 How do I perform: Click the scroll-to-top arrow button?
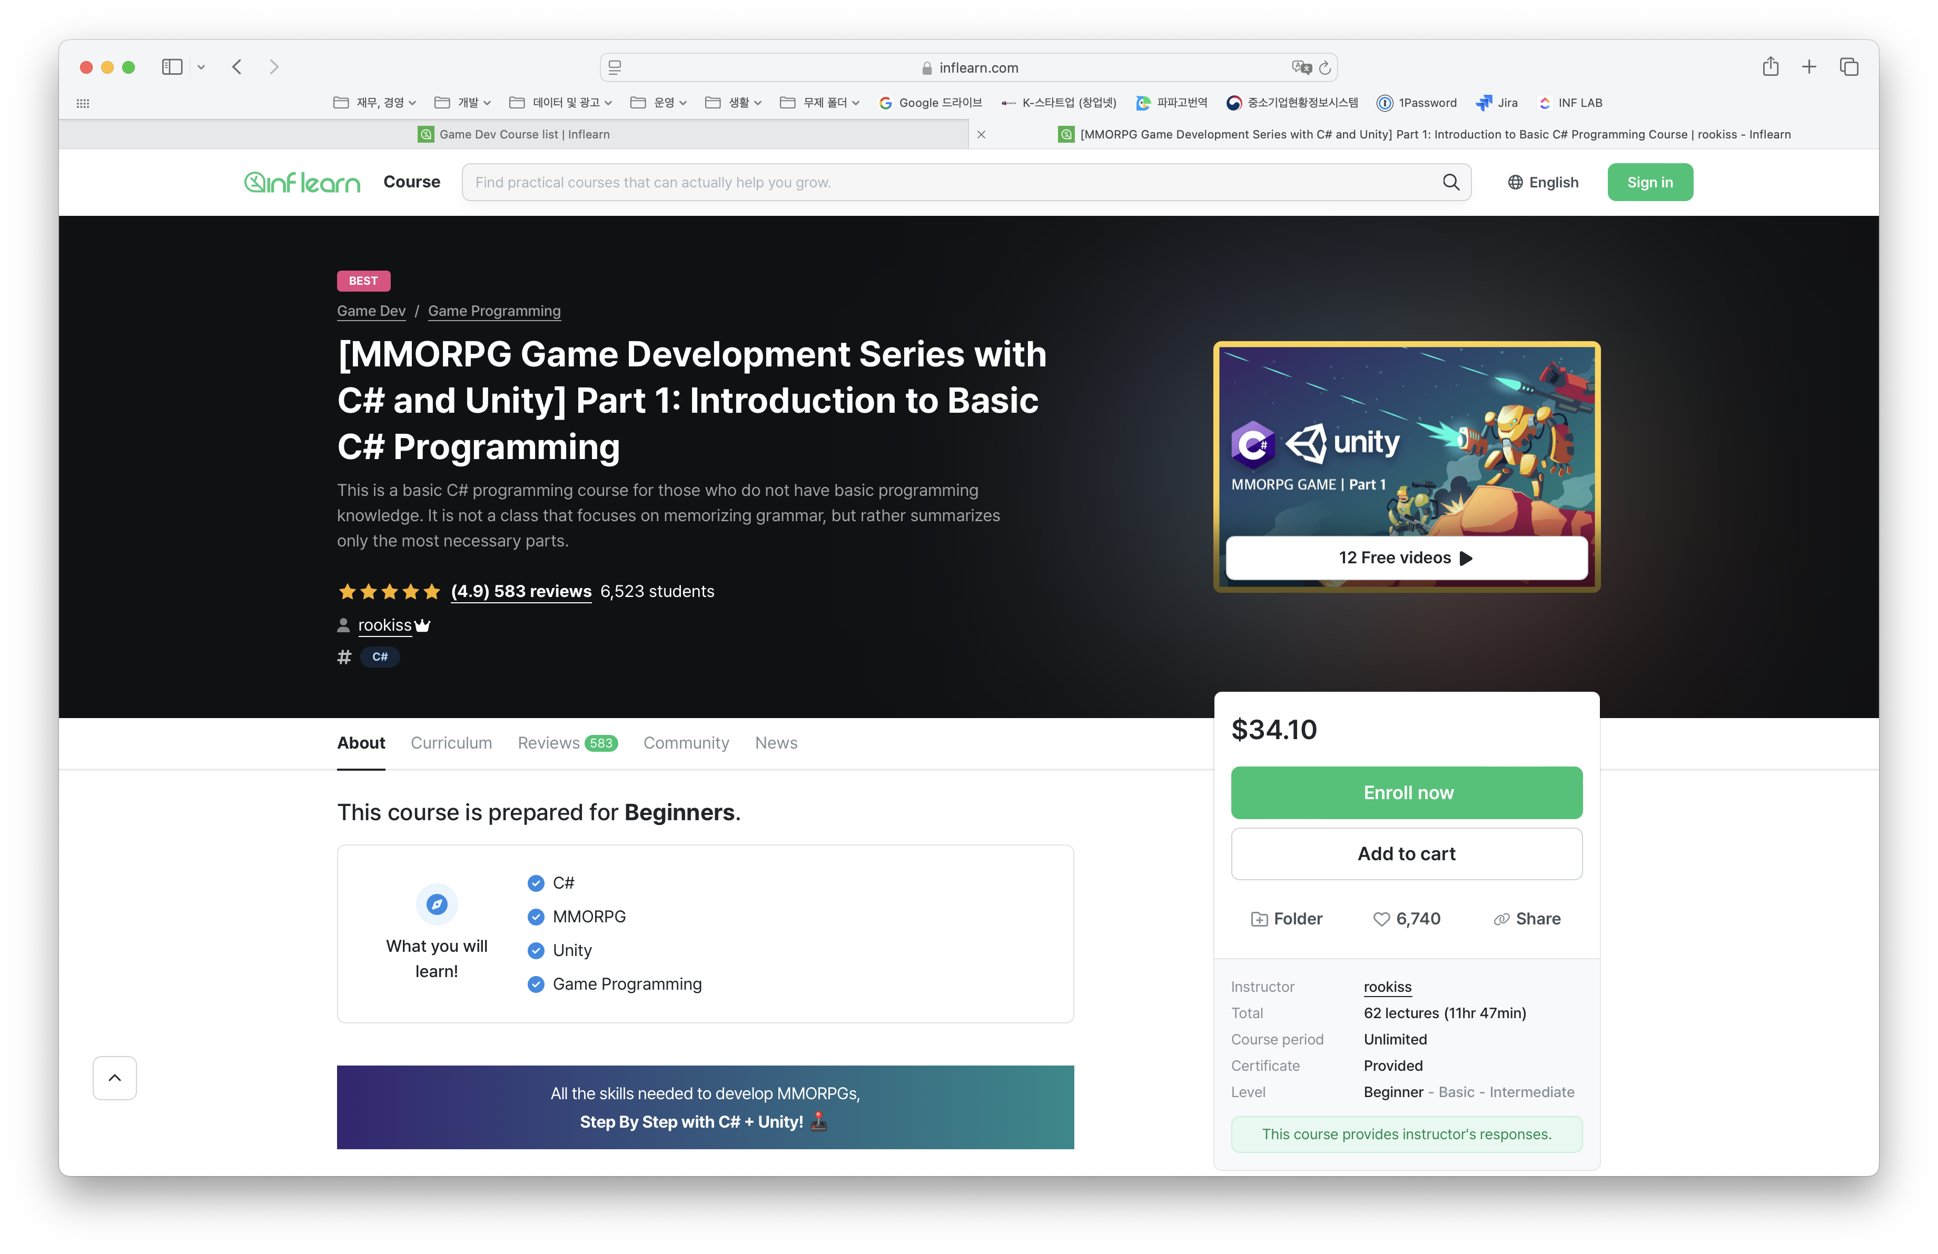(115, 1078)
